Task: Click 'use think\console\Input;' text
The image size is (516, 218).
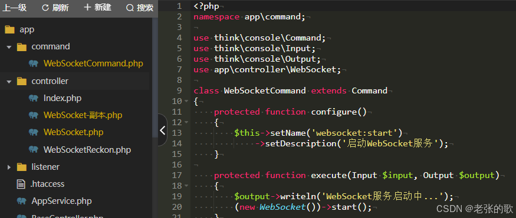Action: [x=254, y=49]
